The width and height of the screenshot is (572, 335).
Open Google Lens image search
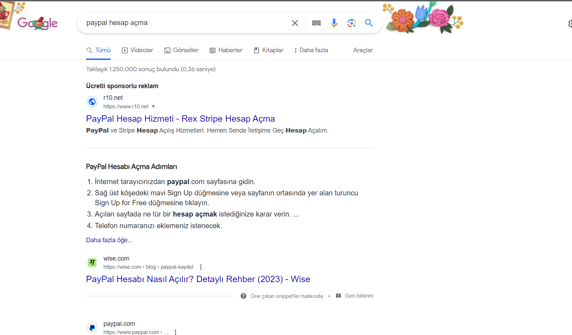351,23
